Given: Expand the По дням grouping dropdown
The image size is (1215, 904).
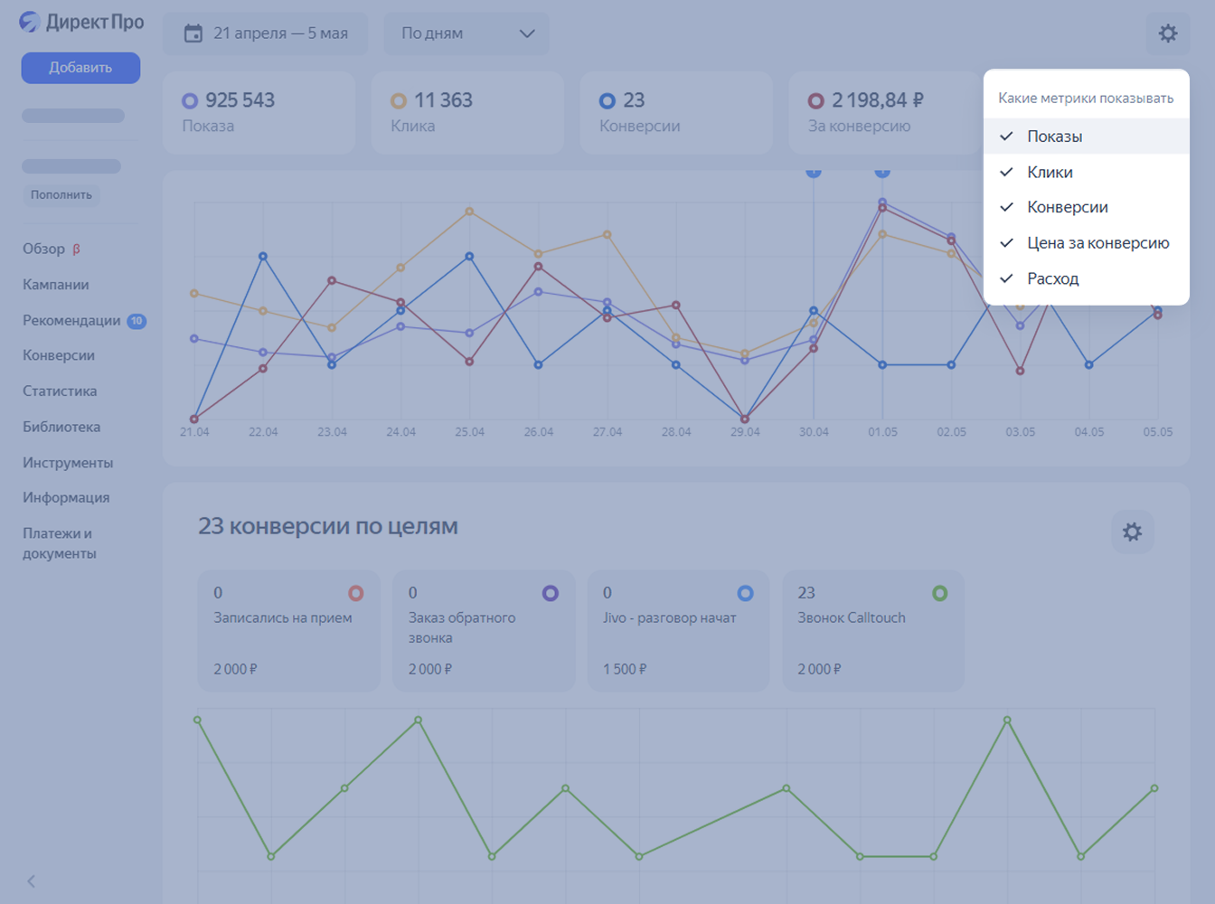Looking at the screenshot, I should click(466, 33).
